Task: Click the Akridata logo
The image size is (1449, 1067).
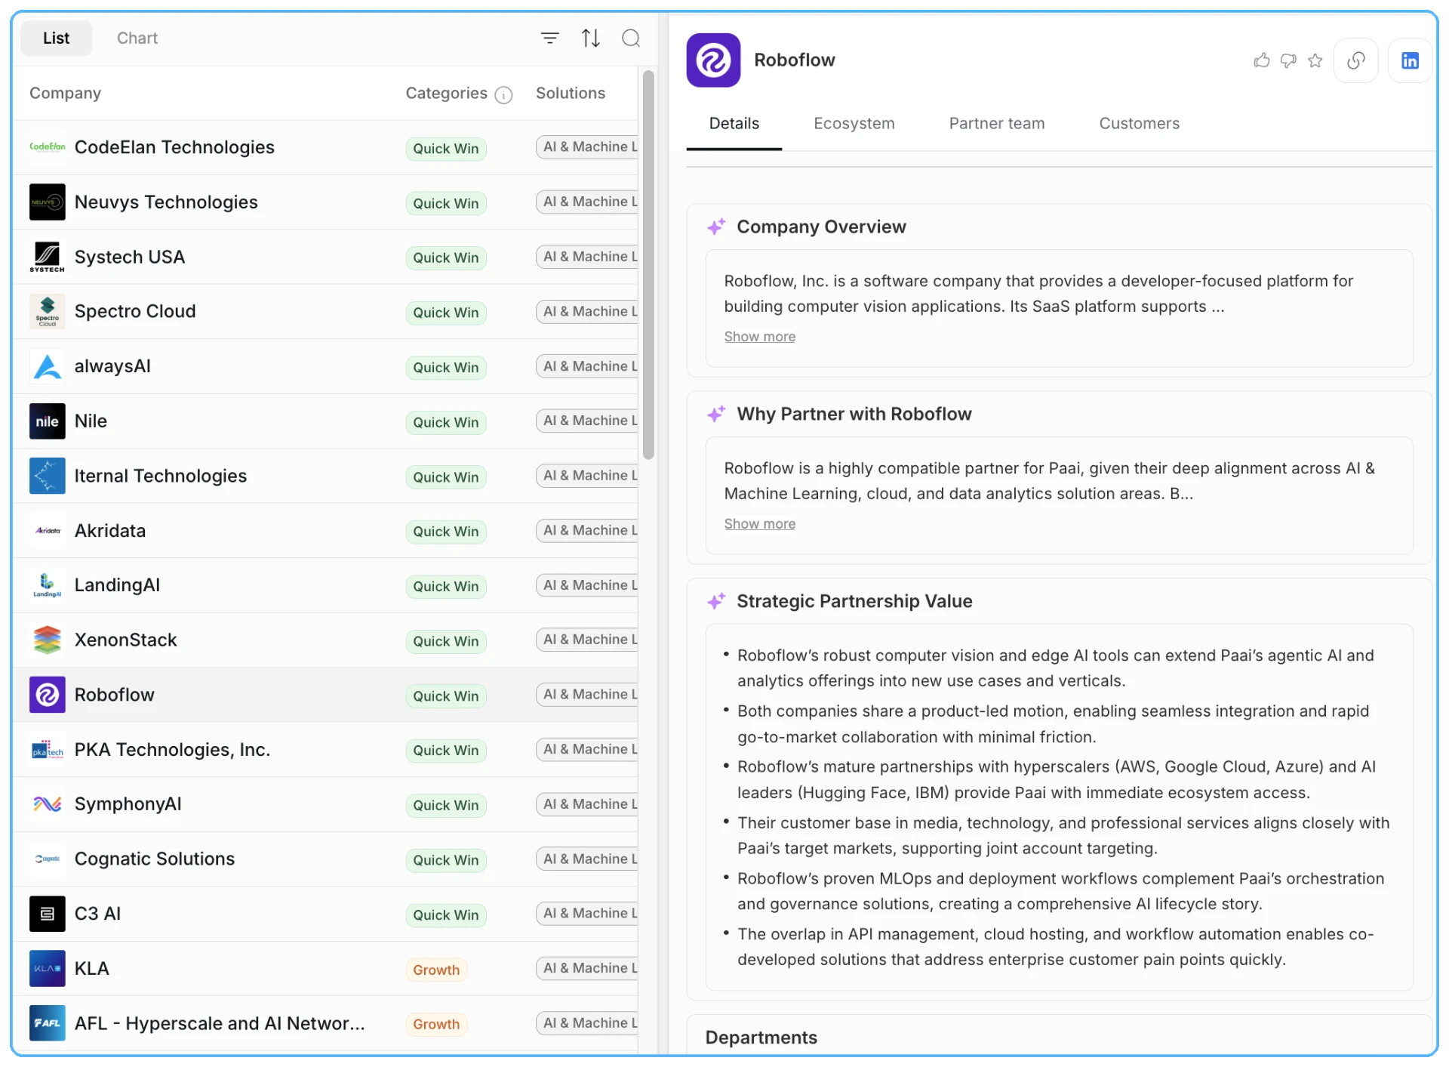Action: point(48,531)
